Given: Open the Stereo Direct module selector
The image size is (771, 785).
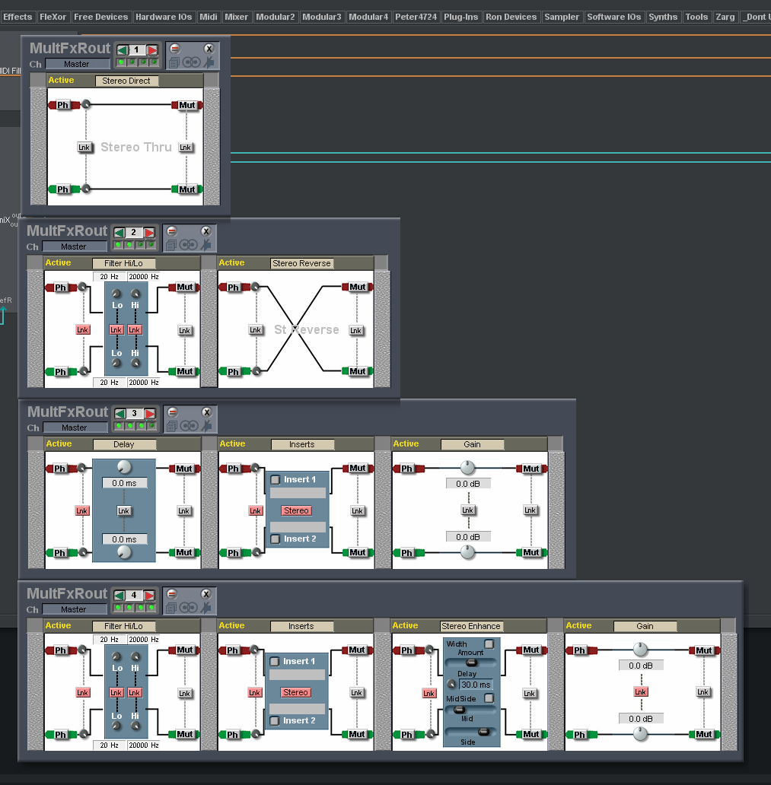Looking at the screenshot, I should (126, 81).
